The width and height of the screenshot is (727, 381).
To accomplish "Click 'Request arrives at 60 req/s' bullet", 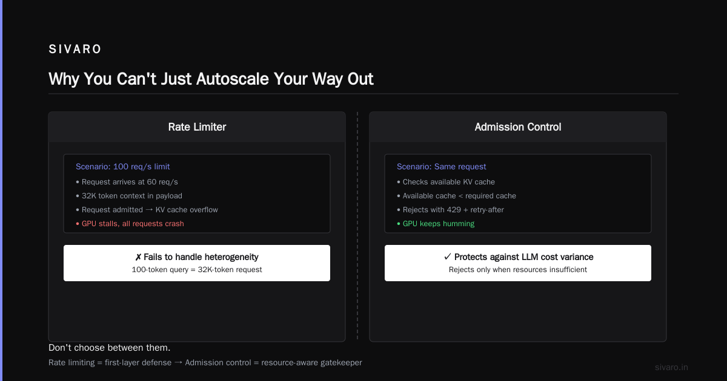I will point(127,182).
